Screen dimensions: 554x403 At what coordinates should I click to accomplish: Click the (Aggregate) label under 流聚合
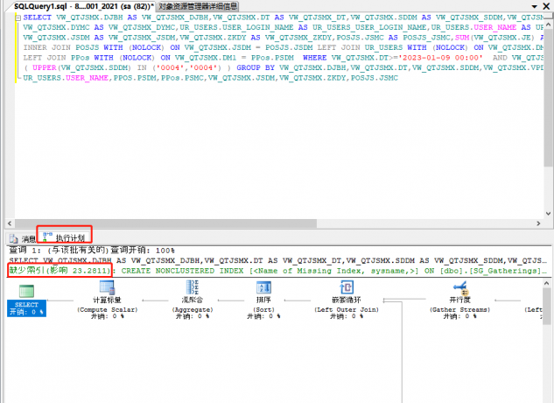click(193, 309)
